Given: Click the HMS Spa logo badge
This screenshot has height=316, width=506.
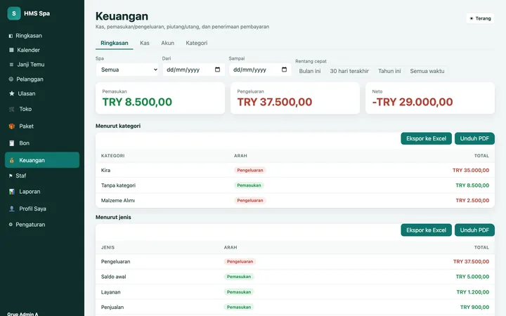Looking at the screenshot, I should click(x=14, y=13).
